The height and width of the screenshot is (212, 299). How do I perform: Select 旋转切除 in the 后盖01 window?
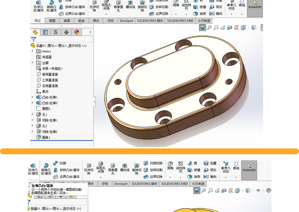142,6
